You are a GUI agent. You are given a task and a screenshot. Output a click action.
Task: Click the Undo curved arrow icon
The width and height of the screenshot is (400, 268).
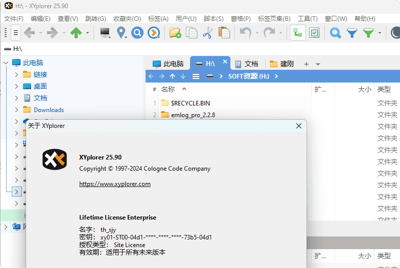(x=245, y=33)
